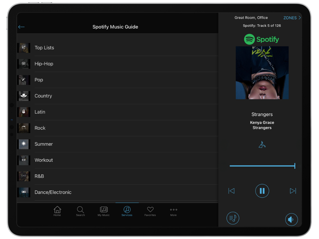Go back using the back arrow

click(x=21, y=27)
